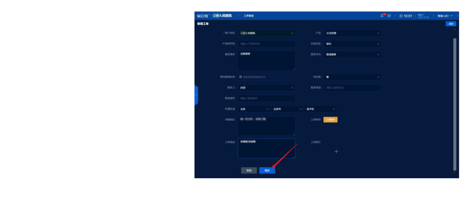Click the blue 返回 button at top right
Viewport: 465px width, 198px height.
(451, 24)
